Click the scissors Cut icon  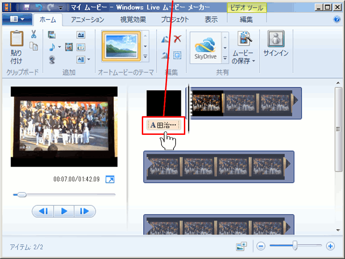(33, 34)
